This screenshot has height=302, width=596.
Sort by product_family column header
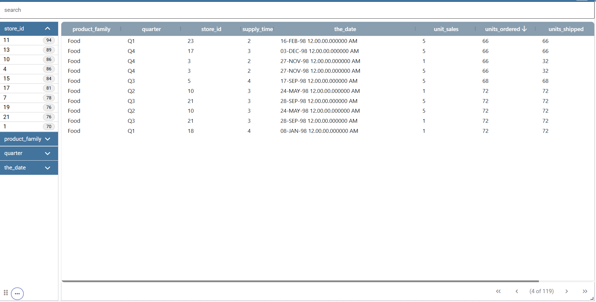91,29
